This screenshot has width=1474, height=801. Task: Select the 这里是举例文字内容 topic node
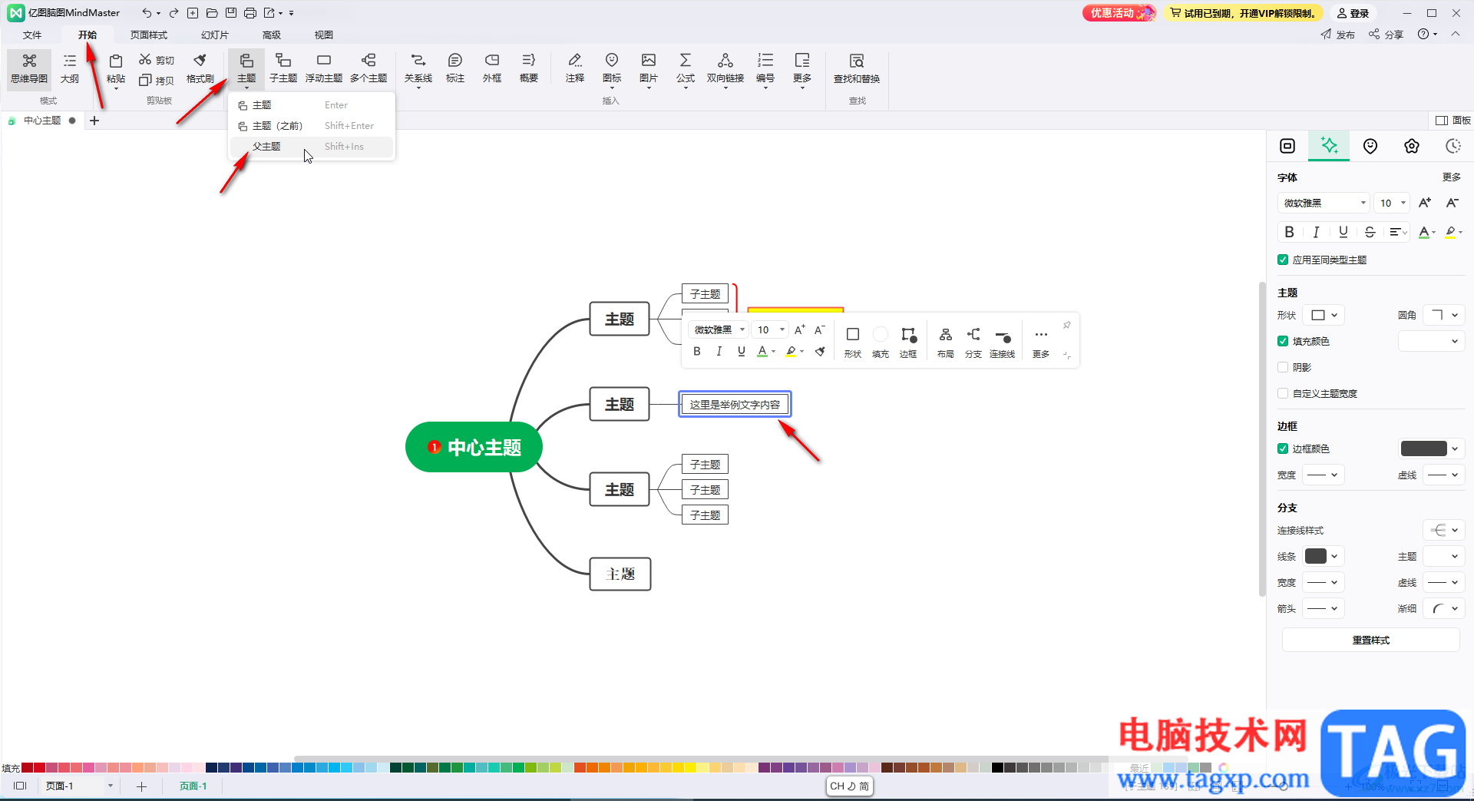(x=735, y=404)
